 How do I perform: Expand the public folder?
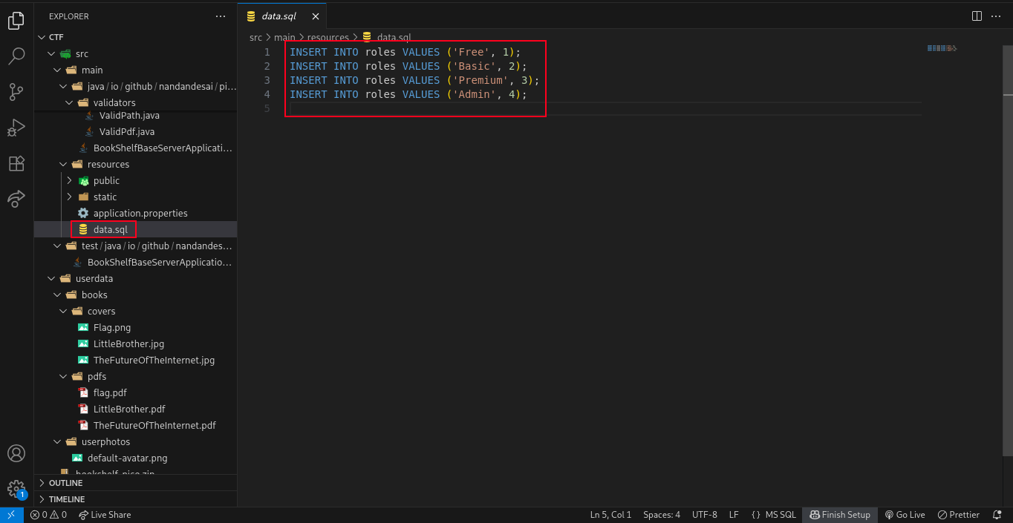tap(106, 181)
